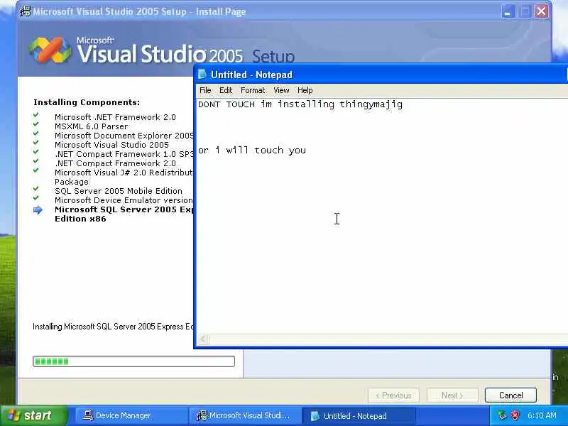This screenshot has width=568, height=426.
Task: Click Untitled - Notepad taskbar button
Action: [359, 416]
